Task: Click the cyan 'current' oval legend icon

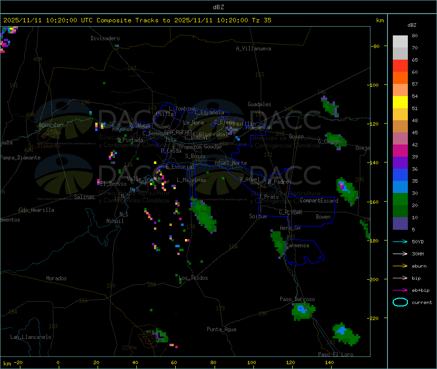Action: pyautogui.click(x=400, y=302)
